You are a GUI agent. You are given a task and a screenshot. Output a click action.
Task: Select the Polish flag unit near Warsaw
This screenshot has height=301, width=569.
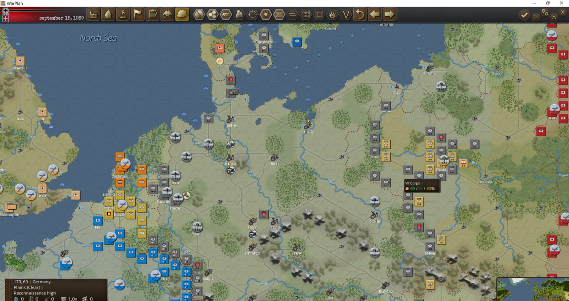click(463, 163)
